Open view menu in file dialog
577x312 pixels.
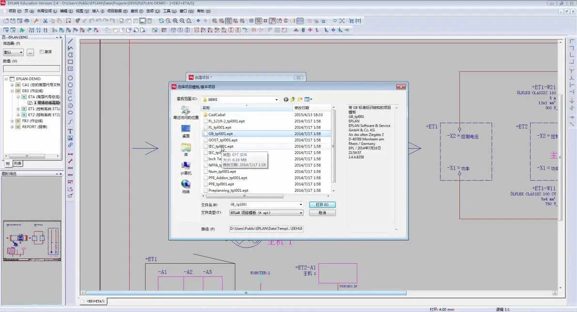[x=308, y=99]
